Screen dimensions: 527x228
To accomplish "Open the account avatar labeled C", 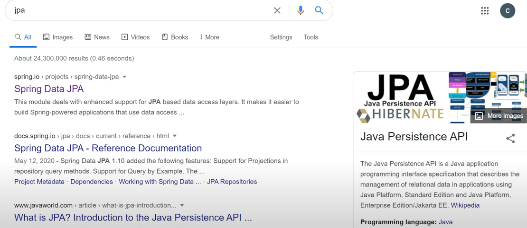I will point(508,11).
